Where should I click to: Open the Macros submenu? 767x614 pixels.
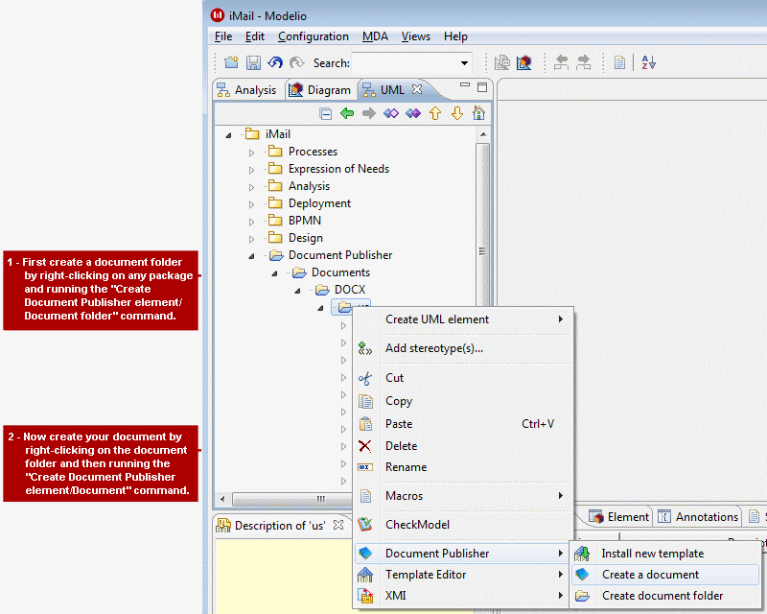(463, 496)
